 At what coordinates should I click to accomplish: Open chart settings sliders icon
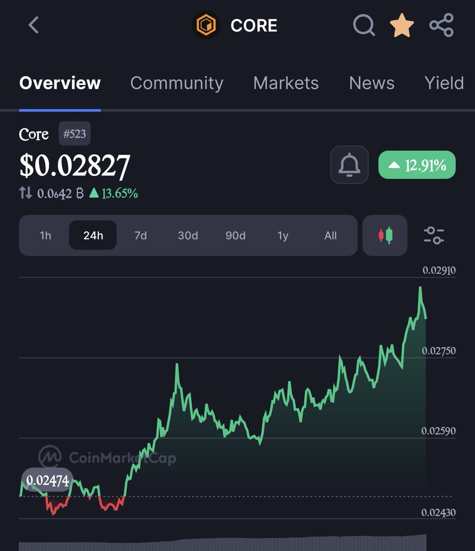[434, 236]
